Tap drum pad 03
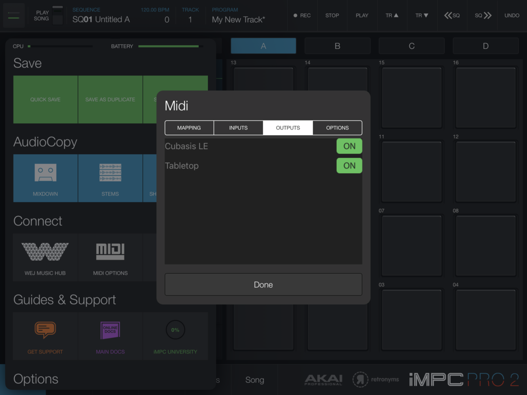 [x=411, y=320]
